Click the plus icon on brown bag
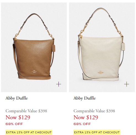 [58, 84]
